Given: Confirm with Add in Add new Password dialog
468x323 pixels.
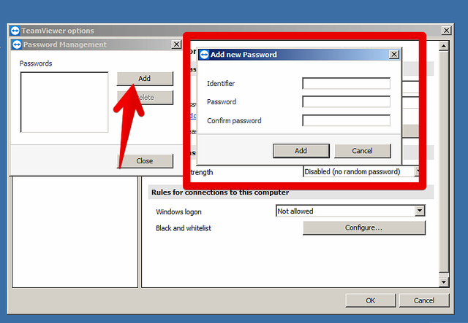Looking at the screenshot, I should pyautogui.click(x=301, y=151).
